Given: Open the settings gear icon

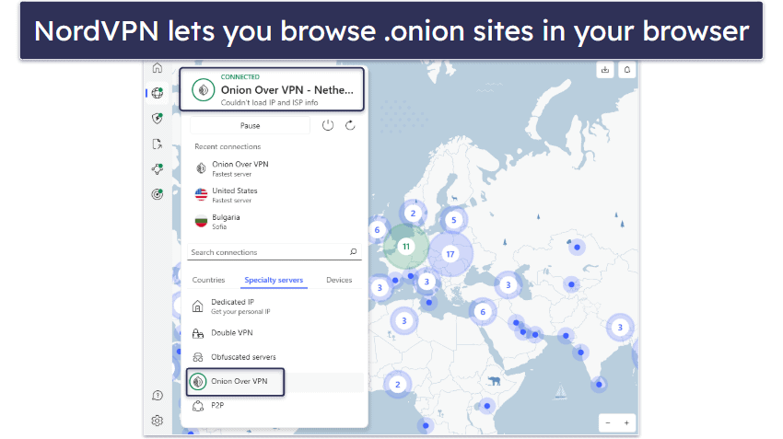Looking at the screenshot, I should point(158,421).
